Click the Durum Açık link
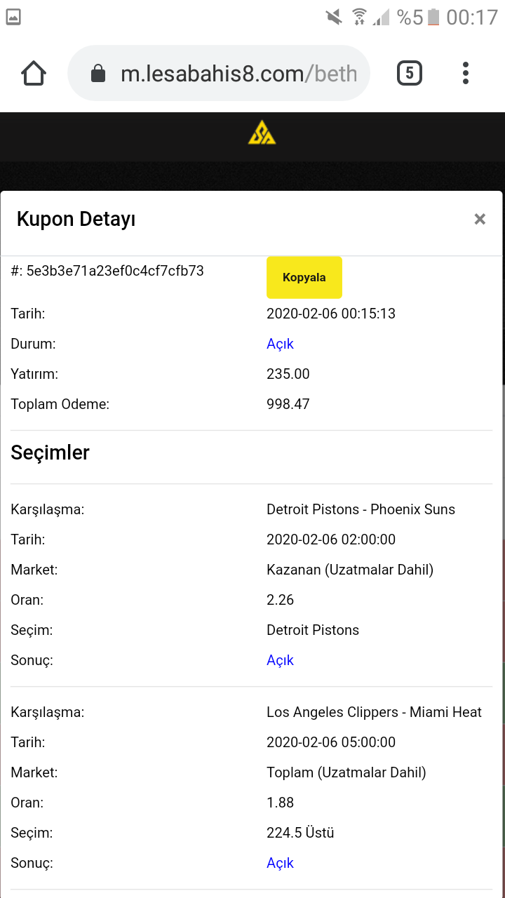Viewport: 505px width, 898px height. 280,344
